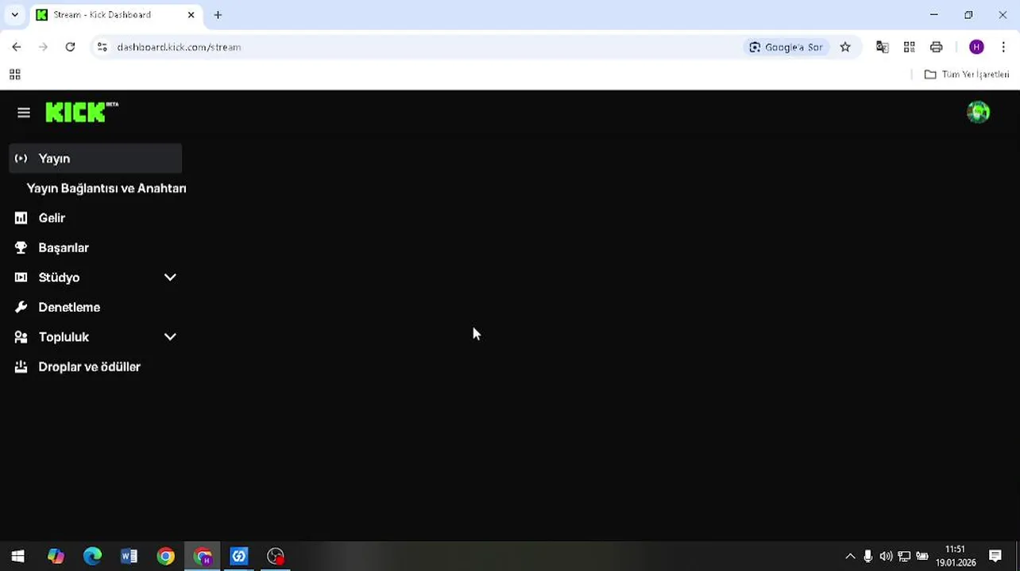Open a new browser tab
The image size is (1020, 571).
(x=218, y=14)
